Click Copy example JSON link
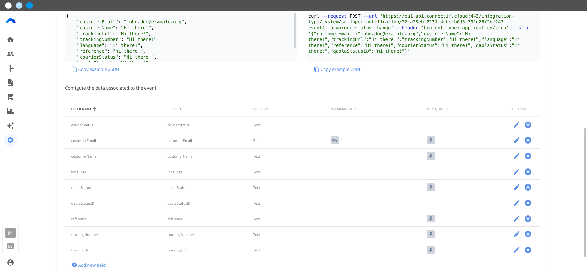Screen dimensions: 587x272 pyautogui.click(x=96, y=69)
